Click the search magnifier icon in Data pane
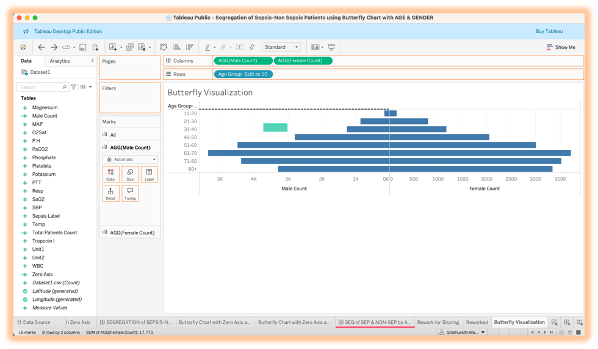The width and height of the screenshot is (598, 349). [65, 87]
